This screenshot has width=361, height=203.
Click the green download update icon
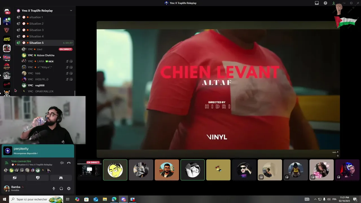334,3
